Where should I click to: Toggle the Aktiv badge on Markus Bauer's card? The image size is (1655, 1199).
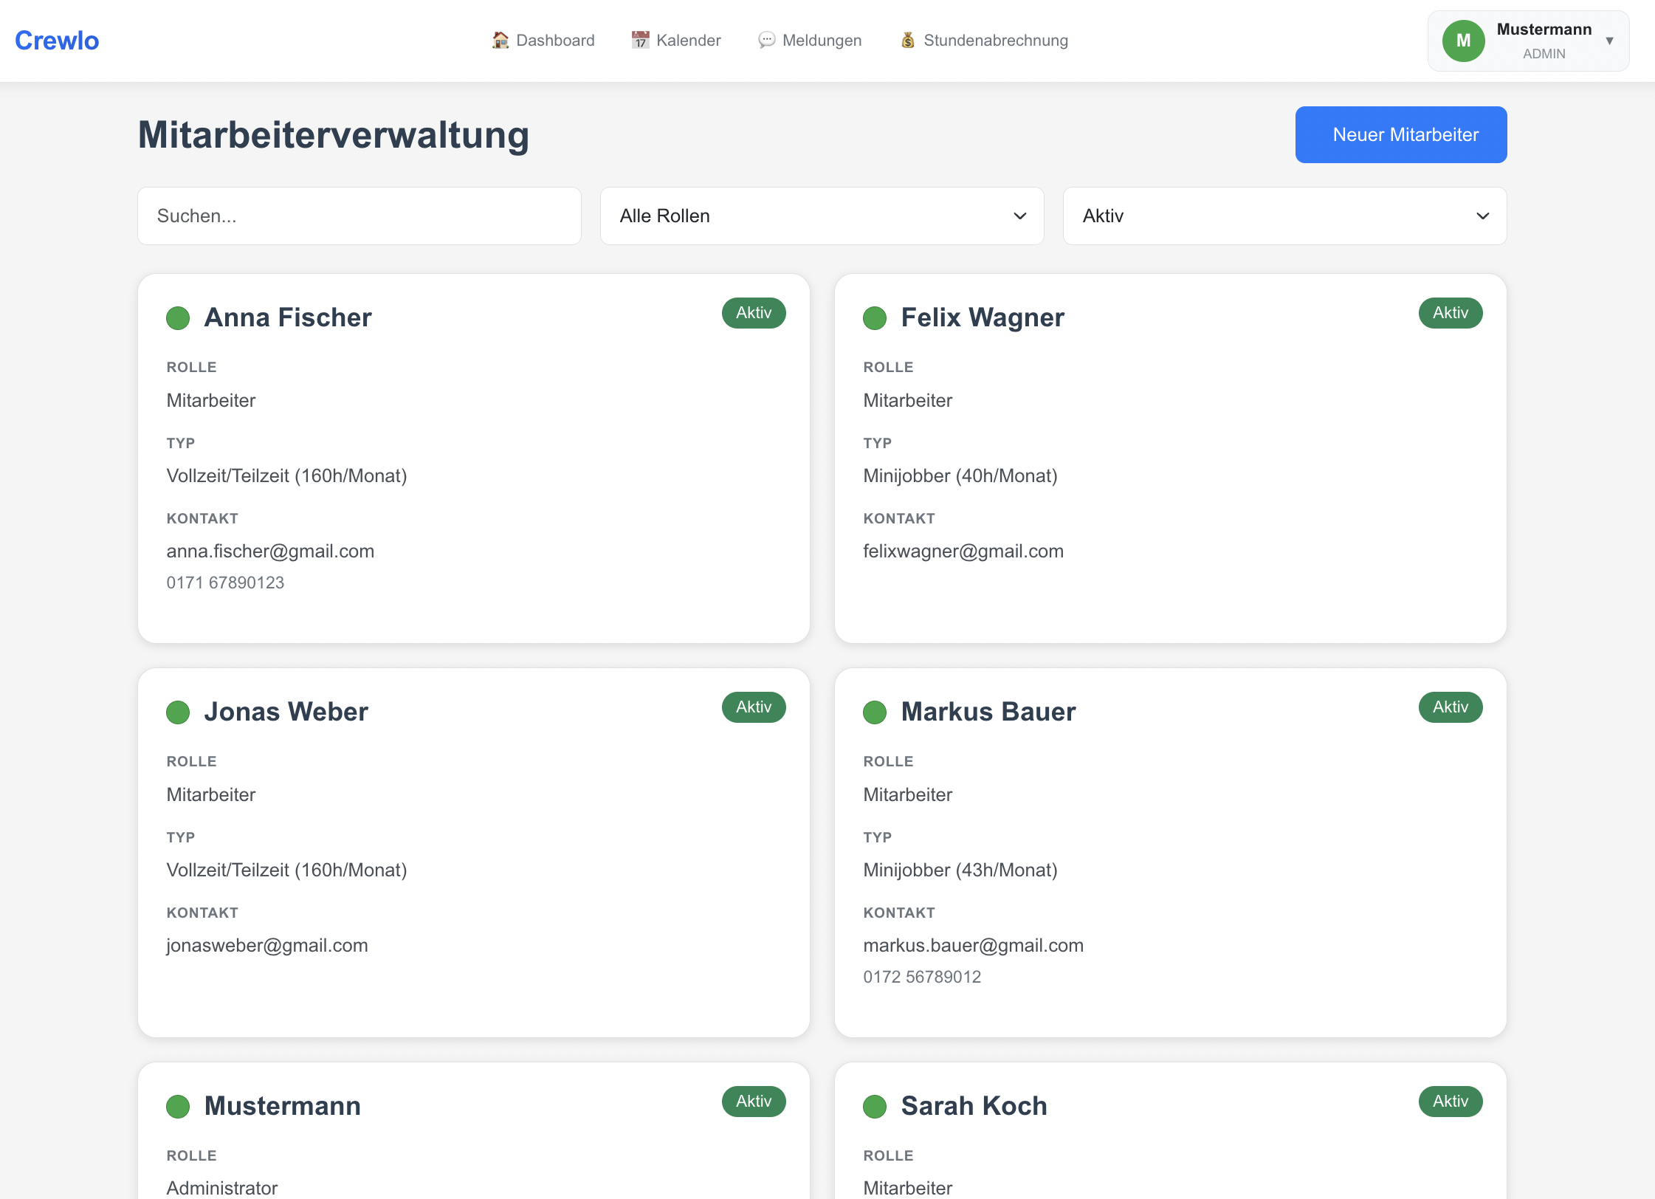(x=1450, y=707)
